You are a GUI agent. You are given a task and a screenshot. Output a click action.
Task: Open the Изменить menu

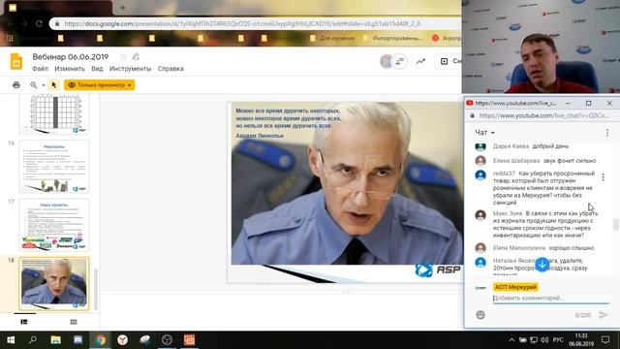pos(70,69)
